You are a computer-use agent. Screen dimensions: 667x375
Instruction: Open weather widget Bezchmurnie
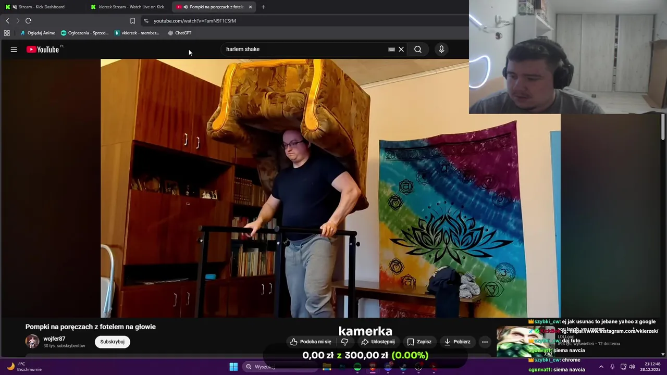(x=23, y=367)
